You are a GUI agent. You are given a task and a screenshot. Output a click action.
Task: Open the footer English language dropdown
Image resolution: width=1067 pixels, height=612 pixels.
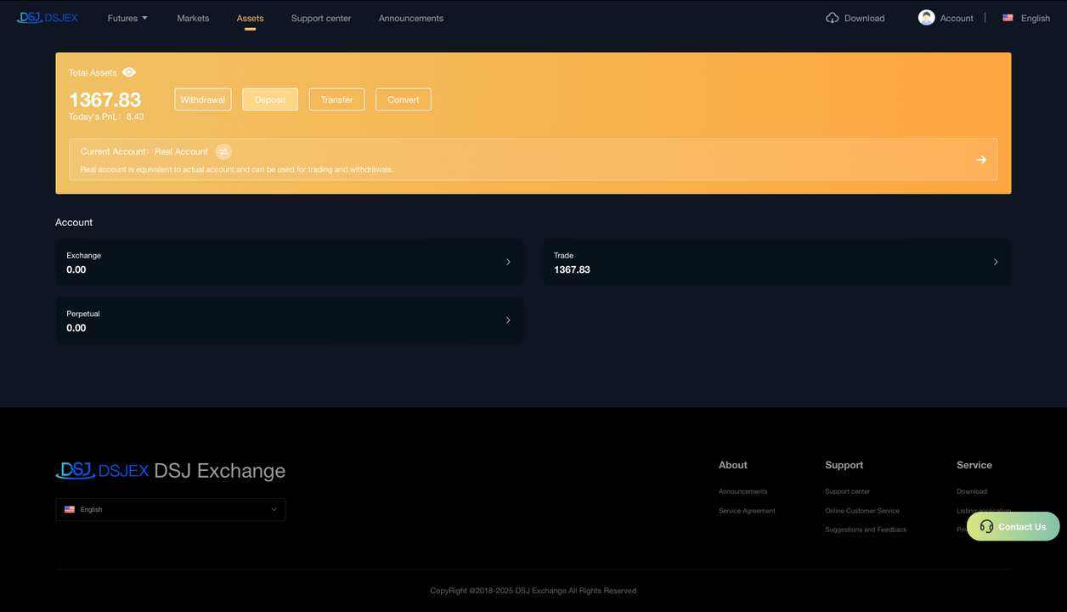[x=170, y=509]
